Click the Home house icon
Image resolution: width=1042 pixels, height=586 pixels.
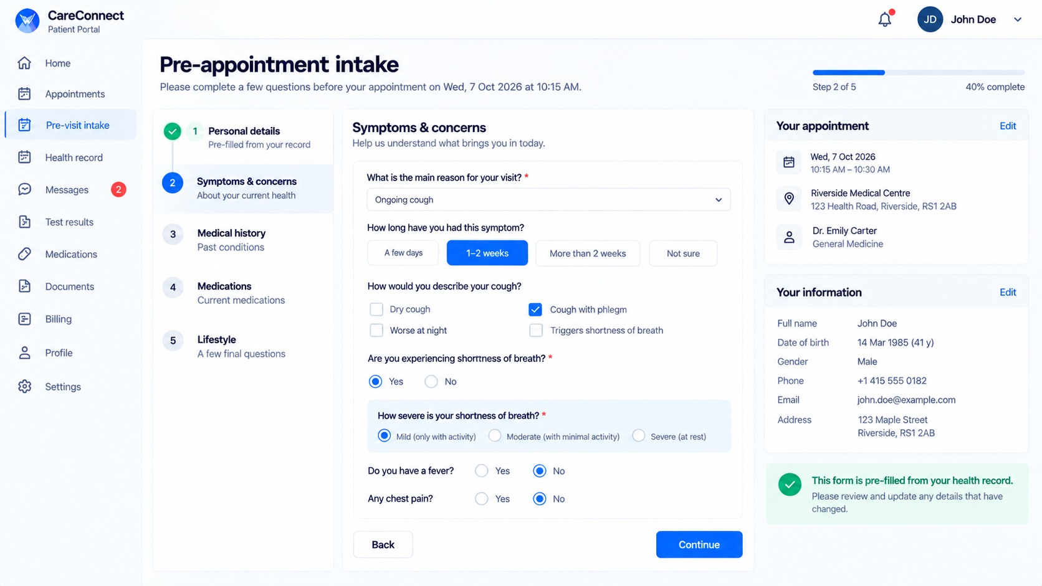(x=24, y=63)
